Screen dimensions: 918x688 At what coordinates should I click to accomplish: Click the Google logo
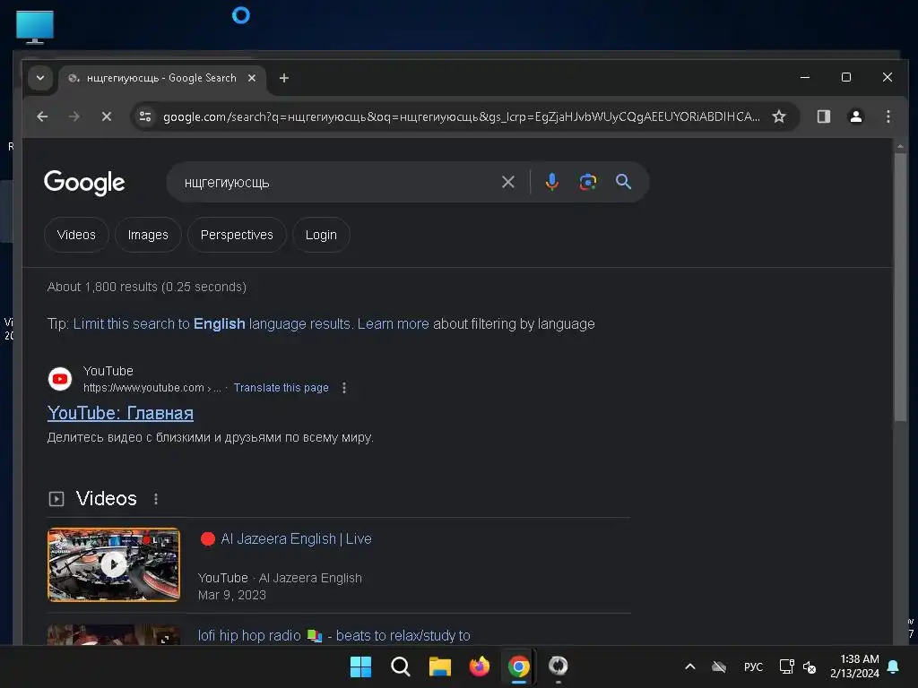[84, 183]
